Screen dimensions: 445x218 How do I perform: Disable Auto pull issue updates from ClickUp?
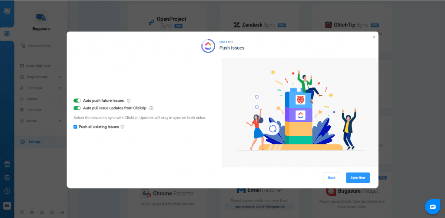point(77,108)
